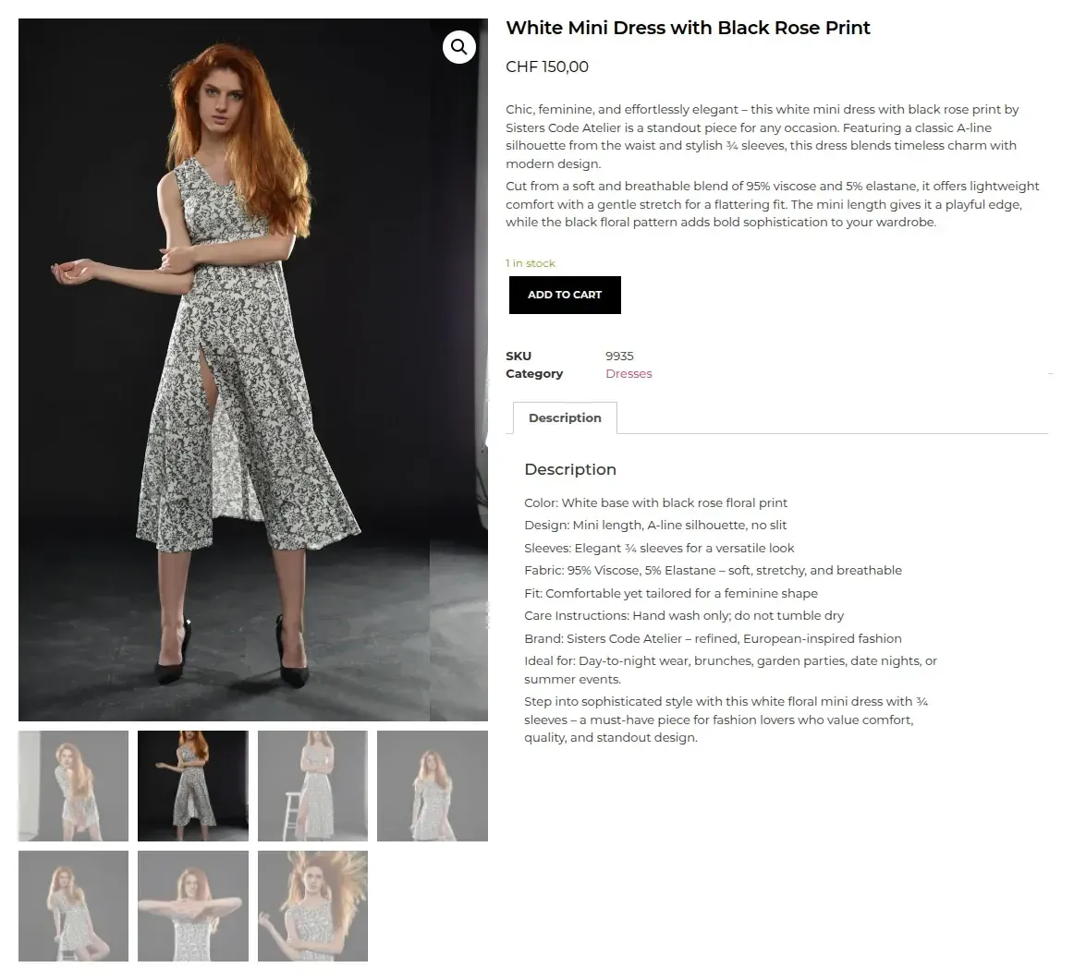Click the Brand: Sisters Code Atelier line
Screen dimensions: 1074x980
(x=713, y=638)
